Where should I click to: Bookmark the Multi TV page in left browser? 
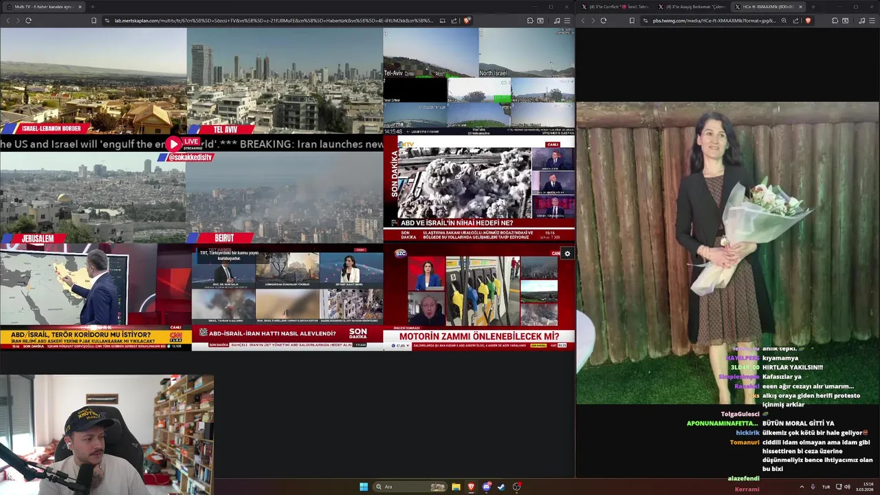(93, 21)
